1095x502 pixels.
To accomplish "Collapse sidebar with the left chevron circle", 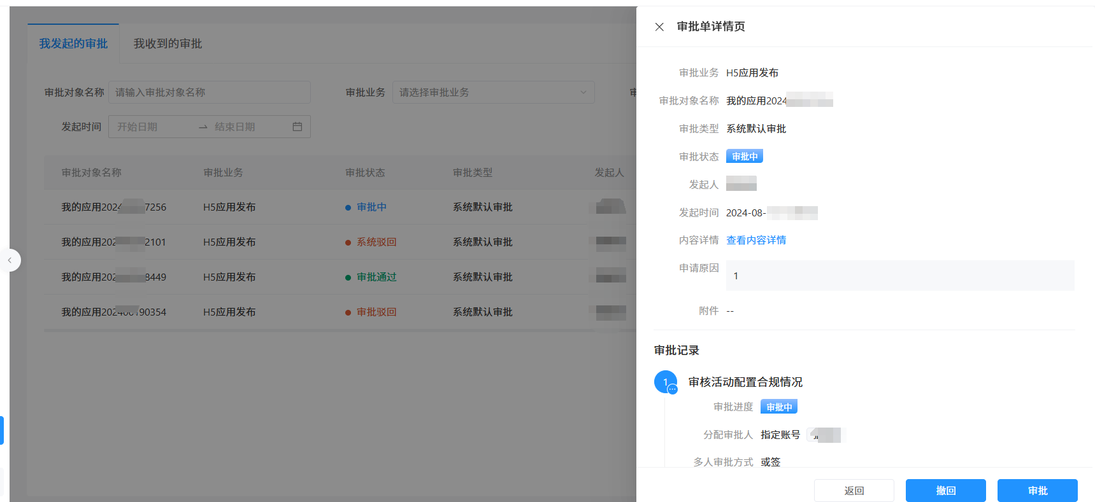I will (x=10, y=260).
